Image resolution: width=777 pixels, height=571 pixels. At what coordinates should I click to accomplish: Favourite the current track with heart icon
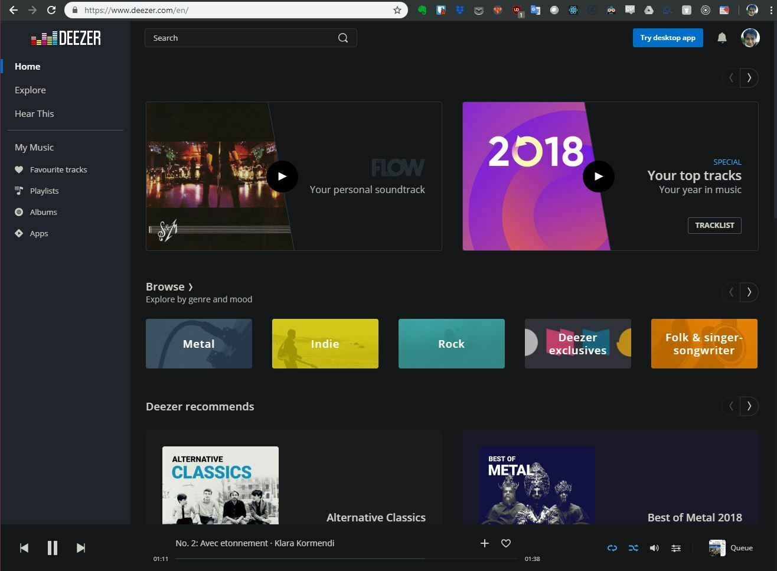[x=506, y=543]
